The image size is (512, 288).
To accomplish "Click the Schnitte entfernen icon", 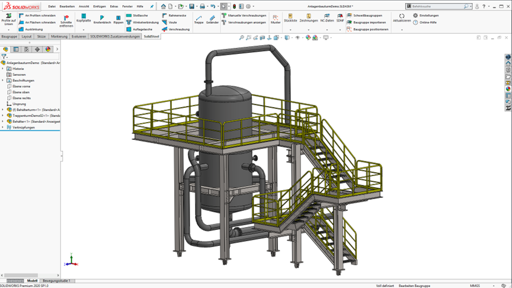I will (x=66, y=20).
